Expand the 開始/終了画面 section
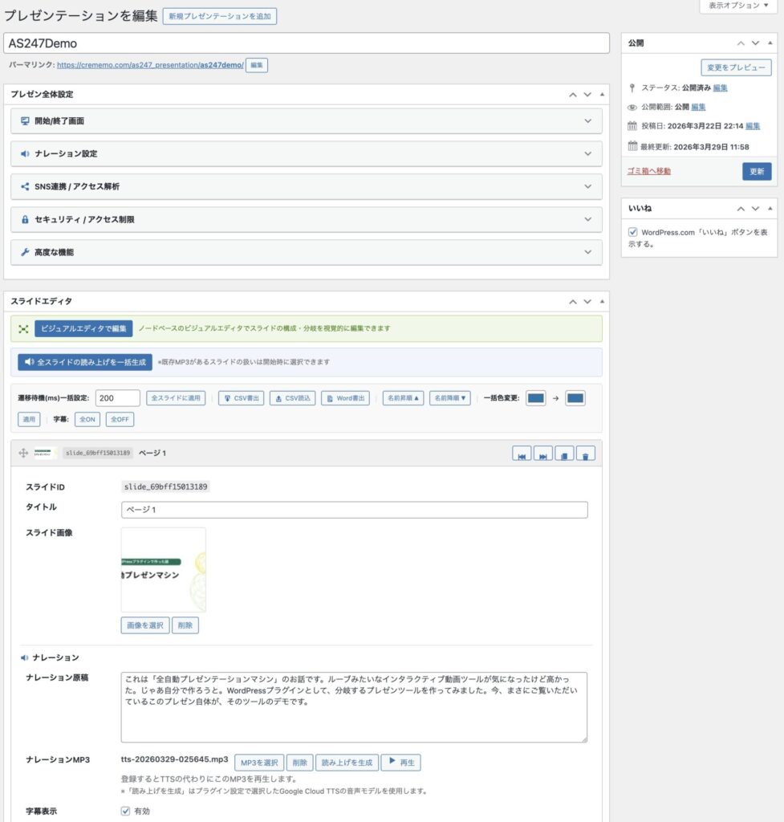The width and height of the screenshot is (784, 822). coord(307,121)
